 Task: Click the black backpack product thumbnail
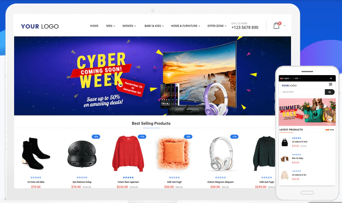(284, 142)
